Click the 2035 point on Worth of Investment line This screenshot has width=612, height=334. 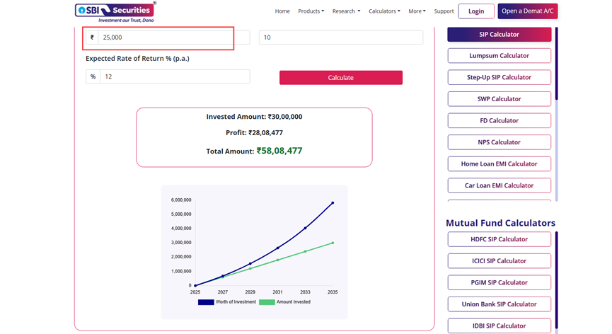click(333, 203)
